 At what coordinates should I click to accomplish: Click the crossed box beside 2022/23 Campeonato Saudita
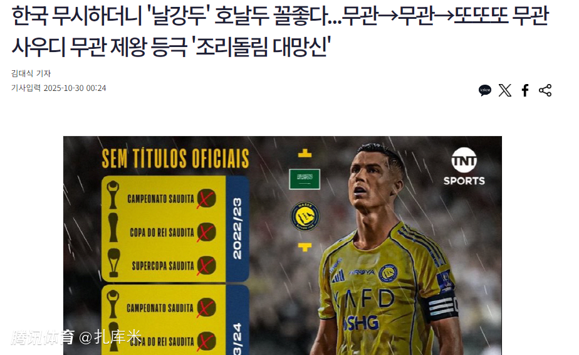pyautogui.click(x=206, y=199)
